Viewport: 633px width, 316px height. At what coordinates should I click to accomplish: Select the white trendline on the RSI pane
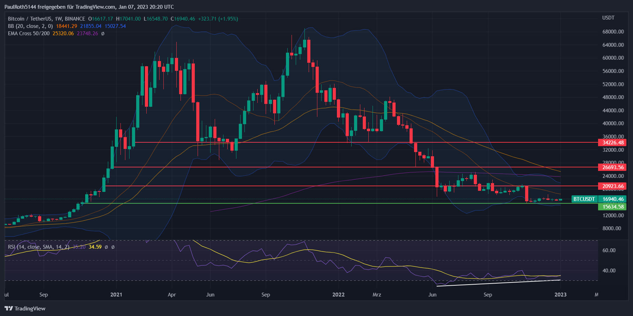click(x=499, y=283)
